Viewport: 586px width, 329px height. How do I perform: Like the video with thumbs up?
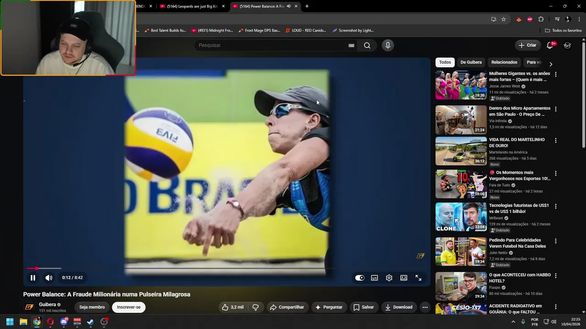233,307
